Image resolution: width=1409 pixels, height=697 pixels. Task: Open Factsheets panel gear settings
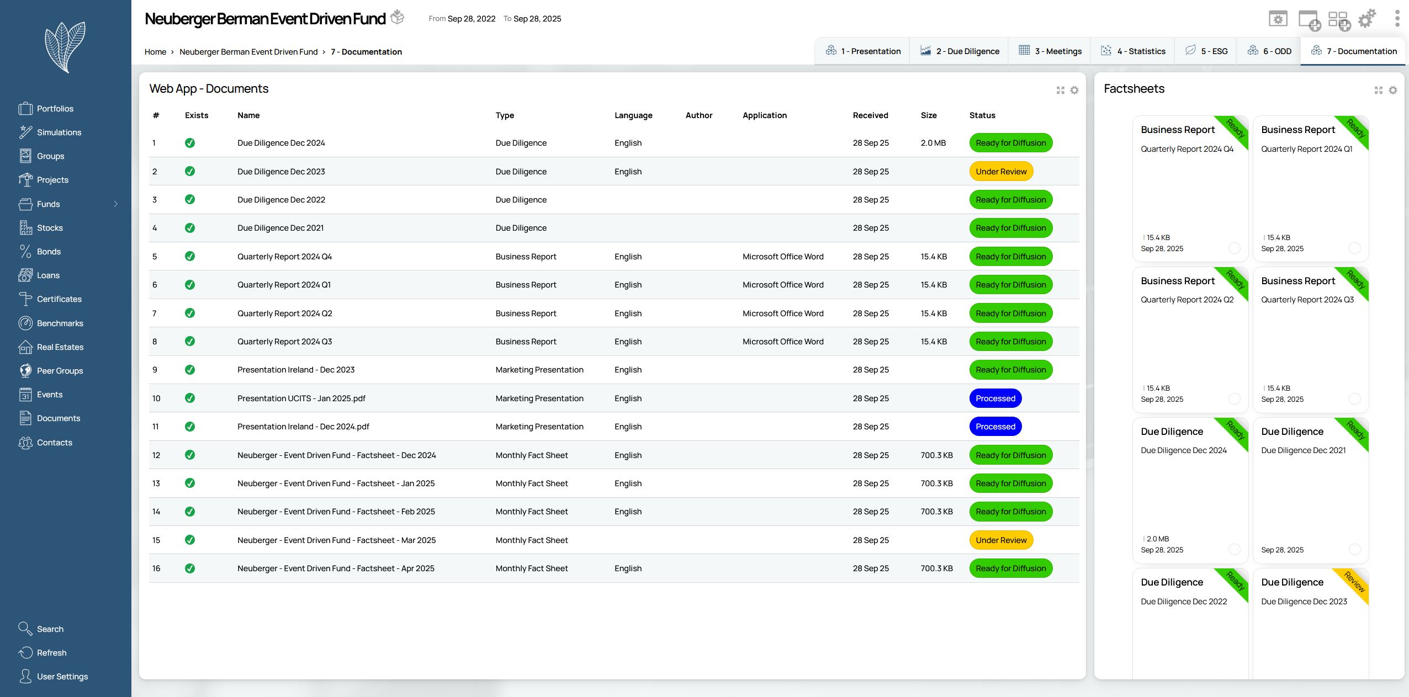pos(1393,90)
